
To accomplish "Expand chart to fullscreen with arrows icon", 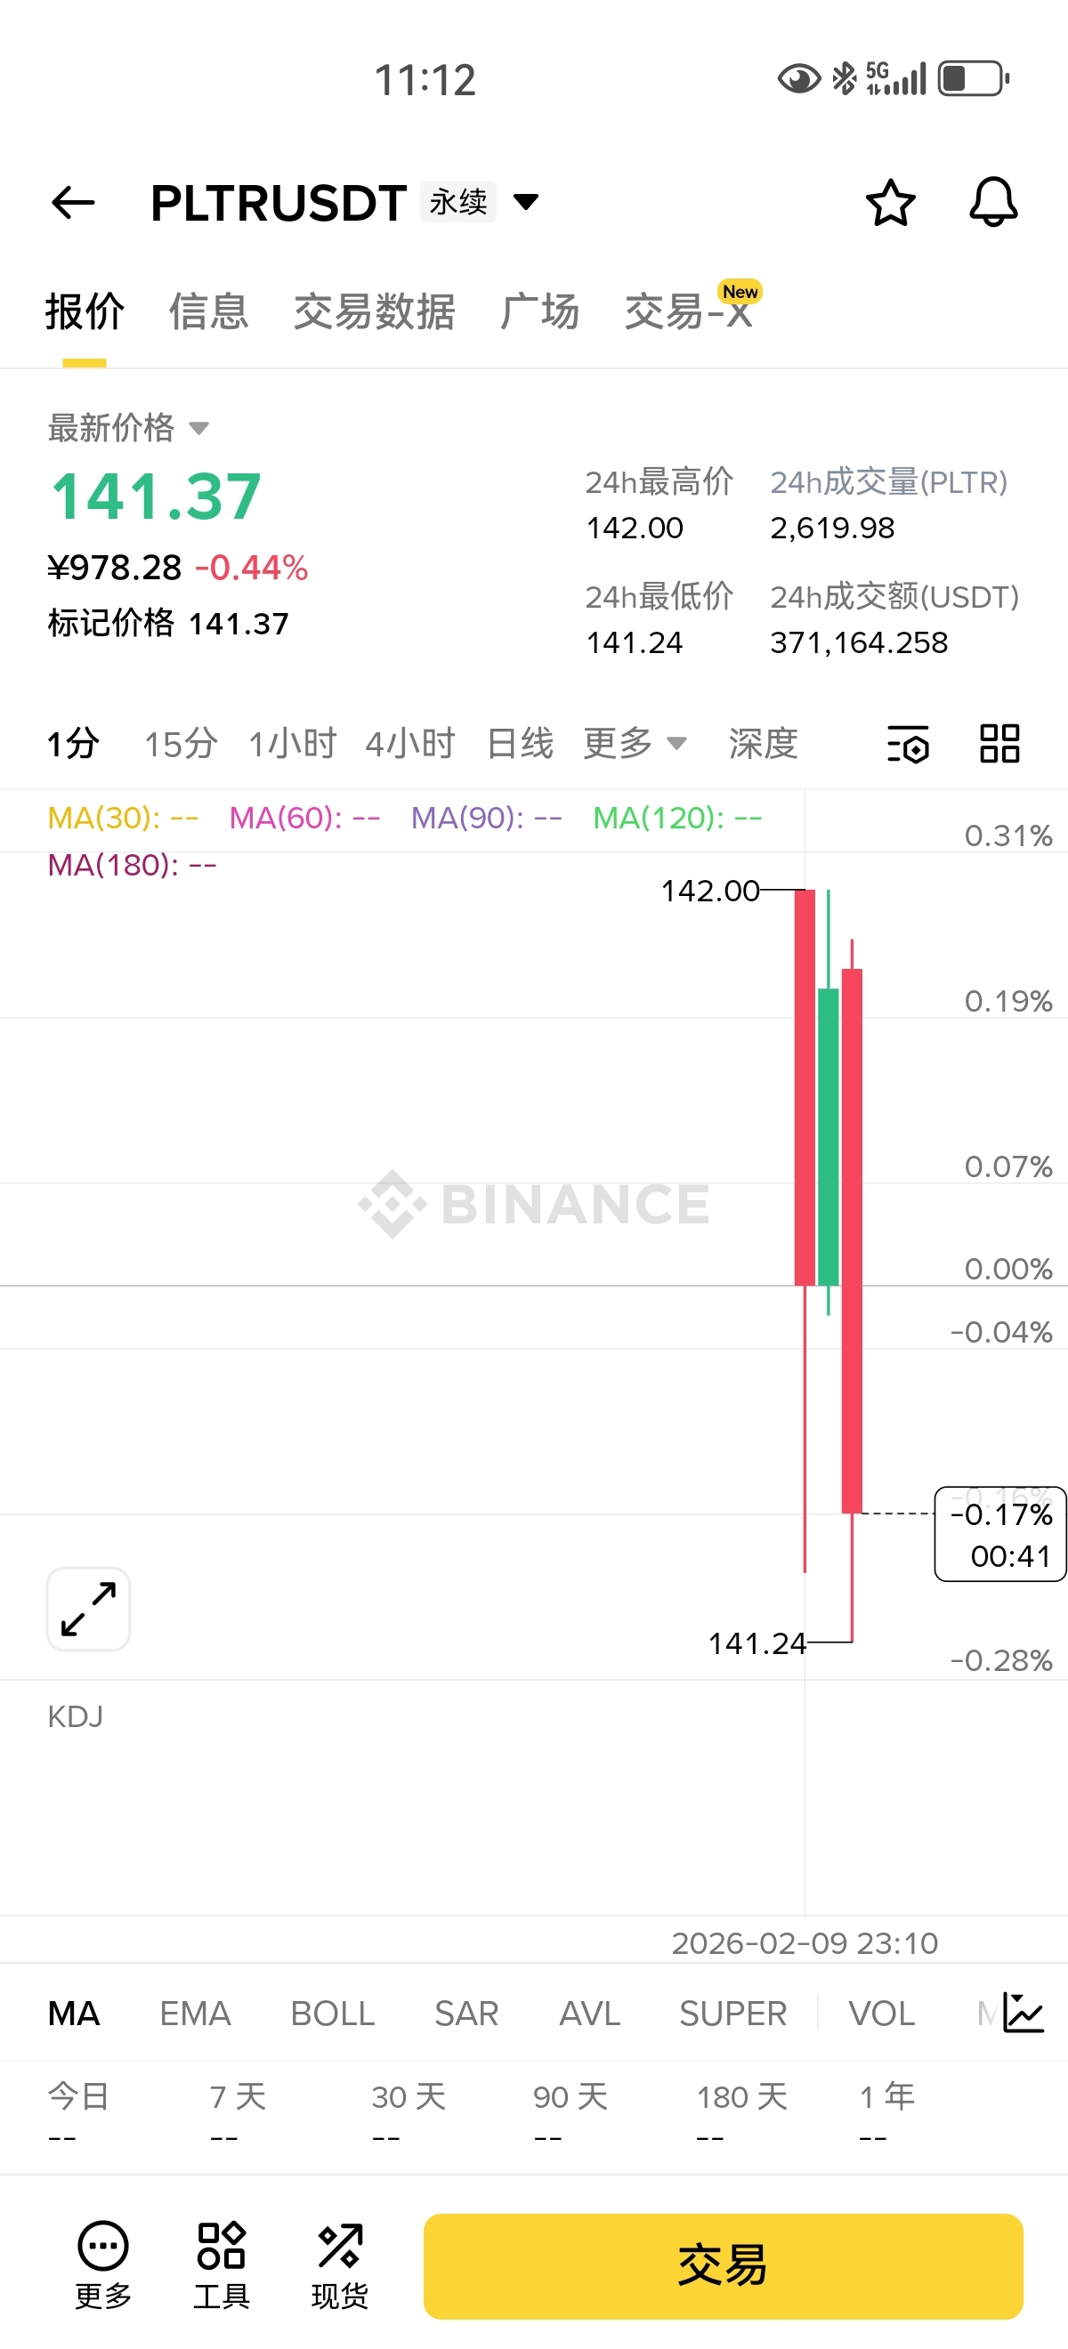I will pyautogui.click(x=88, y=1610).
